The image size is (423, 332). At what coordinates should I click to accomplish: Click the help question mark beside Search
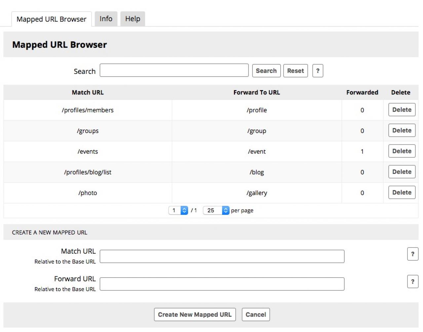coord(317,71)
